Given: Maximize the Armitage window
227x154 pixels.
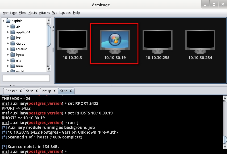Looking at the screenshot, I should click(x=214, y=5).
